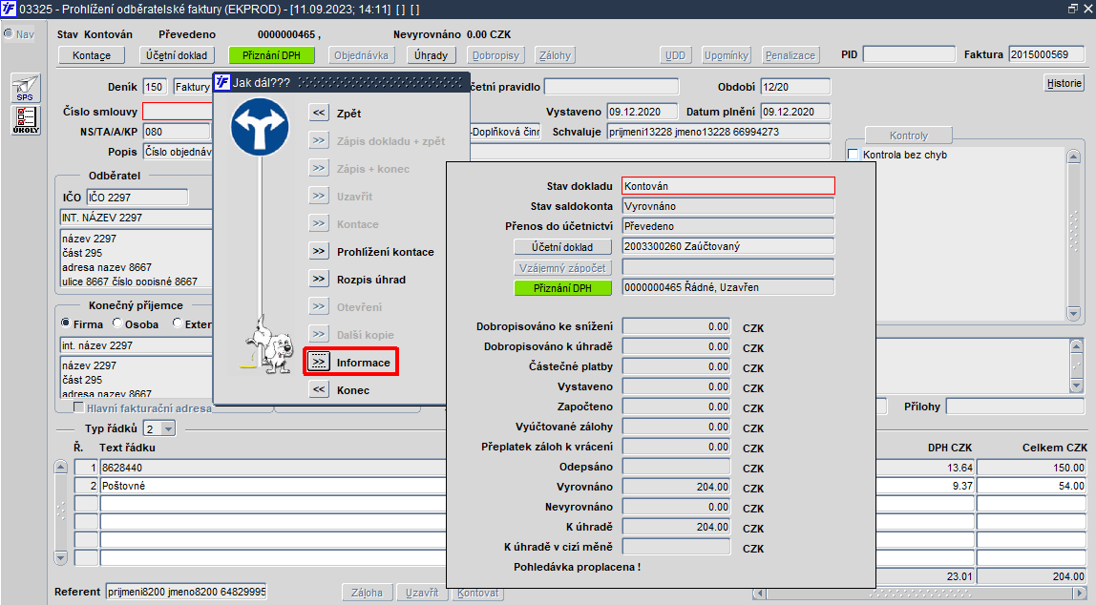Screen dimensions: 1096x605
Task: Enable the Kontrola bez chyb checkbox
Action: point(853,155)
